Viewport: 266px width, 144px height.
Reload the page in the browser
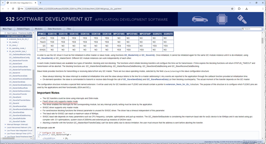coord(13,9)
